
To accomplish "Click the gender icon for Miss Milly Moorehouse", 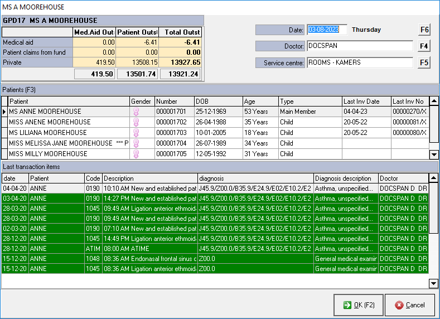I will point(134,154).
